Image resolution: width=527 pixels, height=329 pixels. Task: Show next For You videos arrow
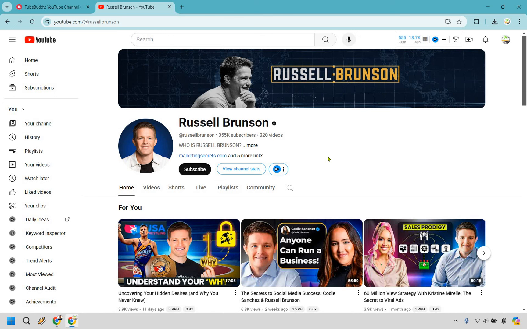click(484, 253)
